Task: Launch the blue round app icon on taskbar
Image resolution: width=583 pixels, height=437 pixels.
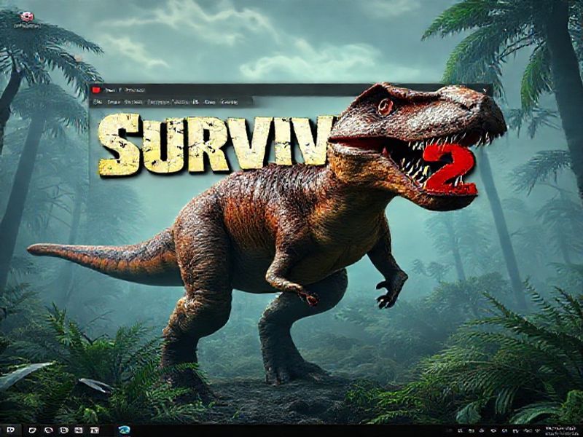Action: [124, 430]
